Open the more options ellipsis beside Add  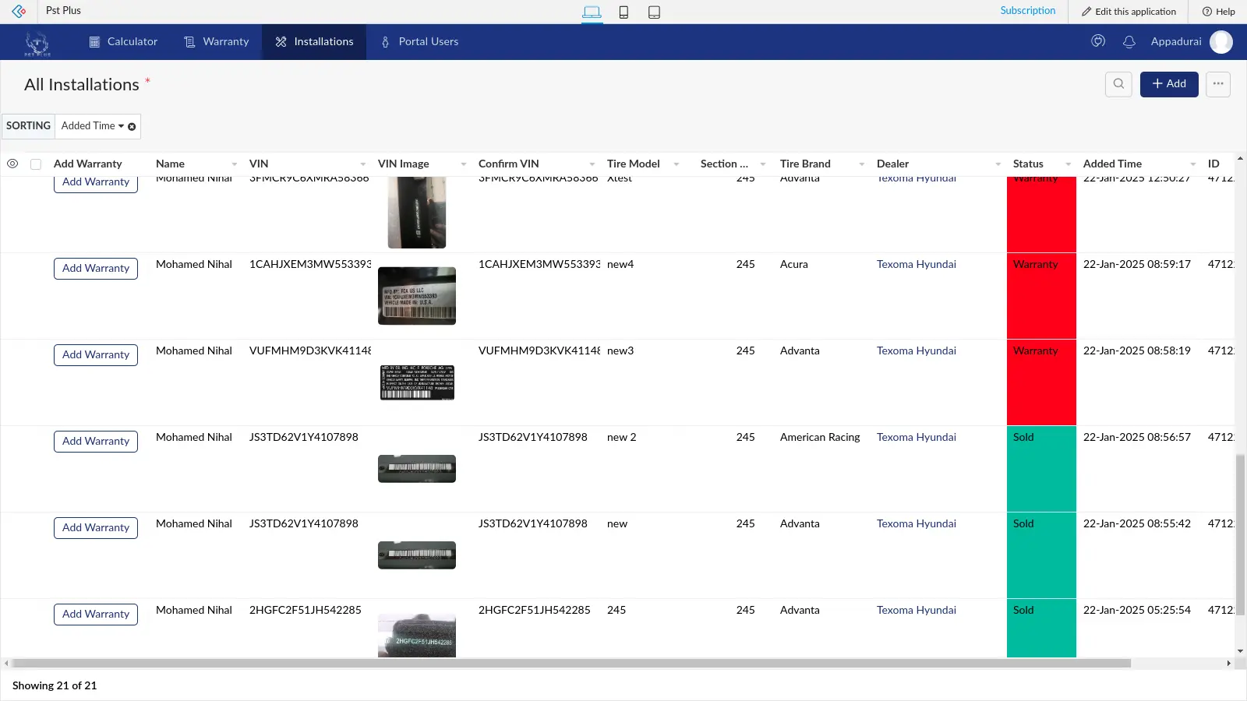(1217, 84)
